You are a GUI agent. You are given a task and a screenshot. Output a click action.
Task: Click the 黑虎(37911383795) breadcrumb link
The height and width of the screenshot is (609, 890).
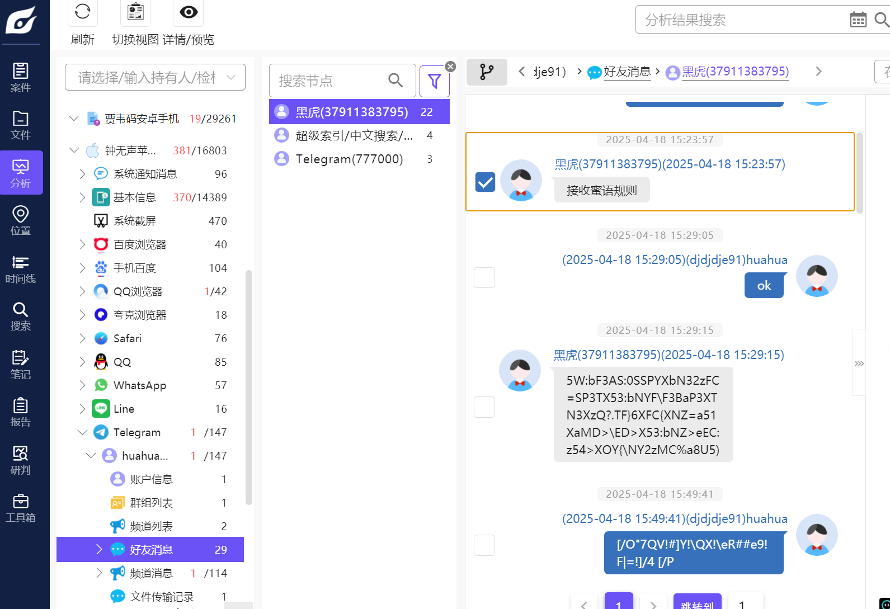click(735, 72)
